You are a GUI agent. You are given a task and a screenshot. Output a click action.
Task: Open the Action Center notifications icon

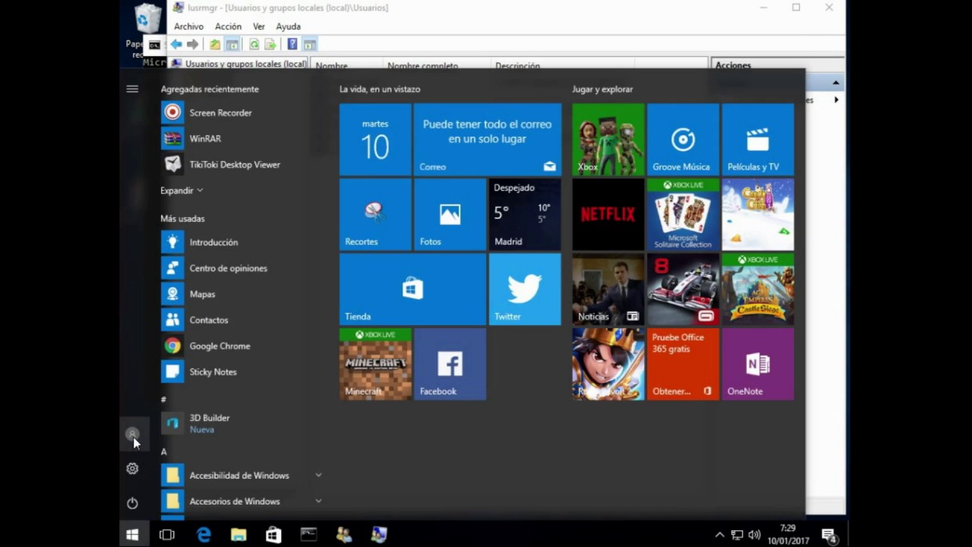click(829, 535)
